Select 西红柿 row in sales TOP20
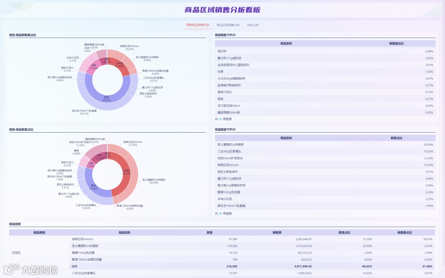 click(325, 51)
